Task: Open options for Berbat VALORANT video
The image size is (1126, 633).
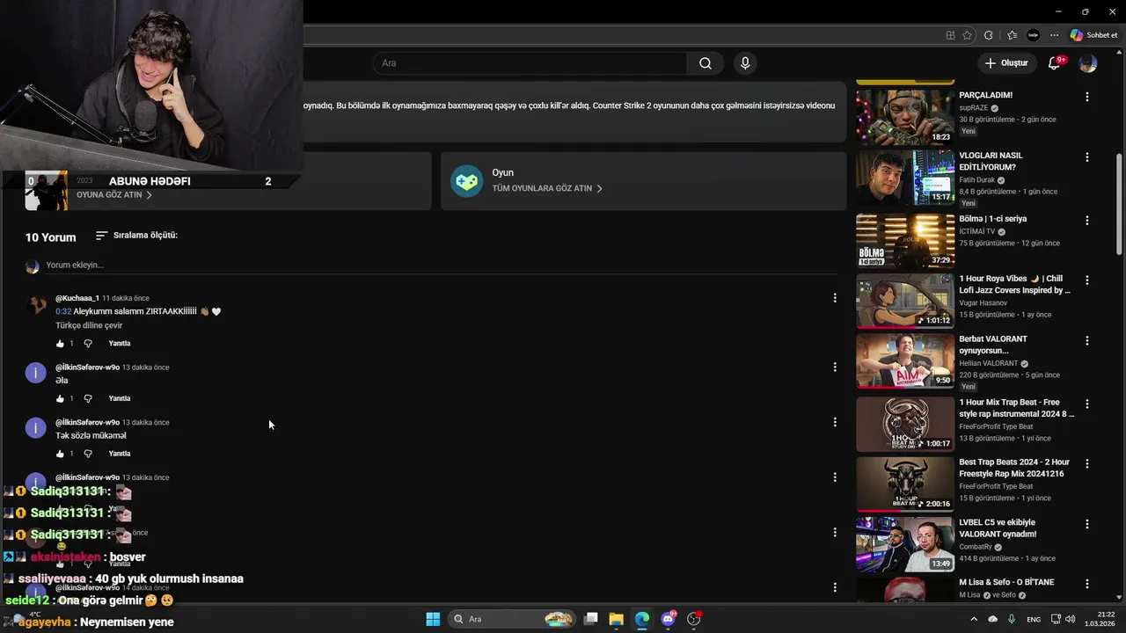Action: [x=1087, y=341]
